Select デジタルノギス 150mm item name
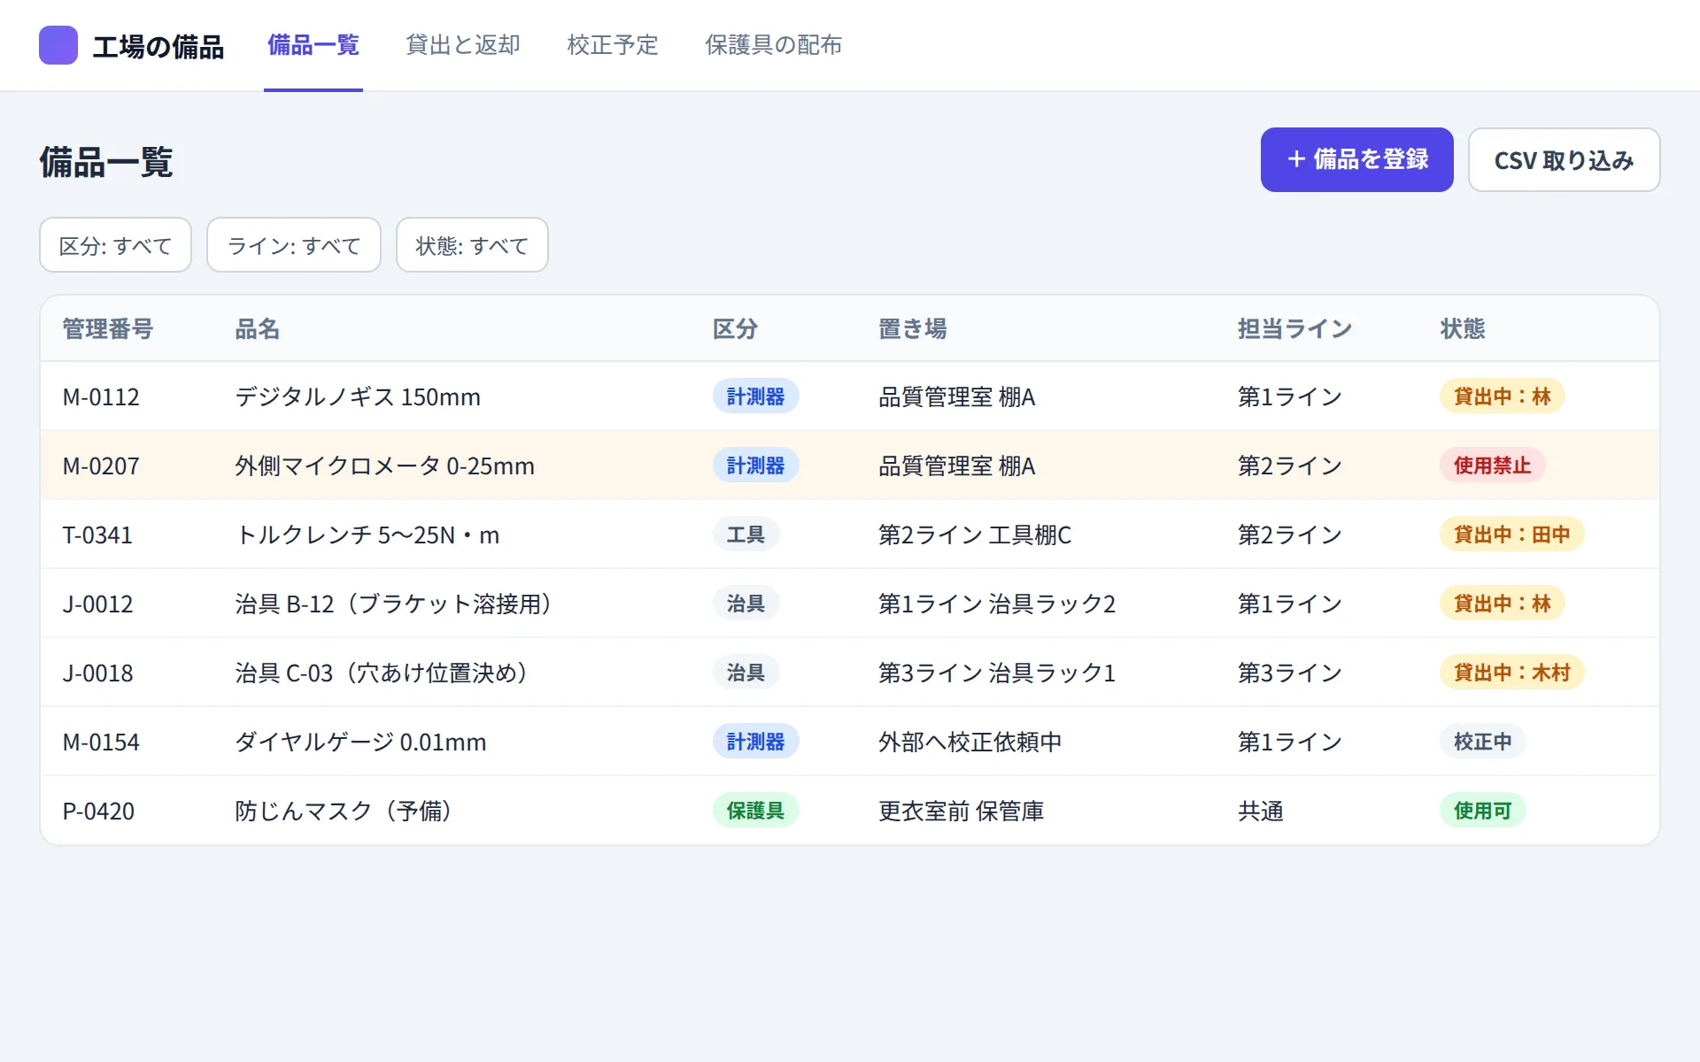Screen dimensions: 1700x1062 tap(358, 396)
